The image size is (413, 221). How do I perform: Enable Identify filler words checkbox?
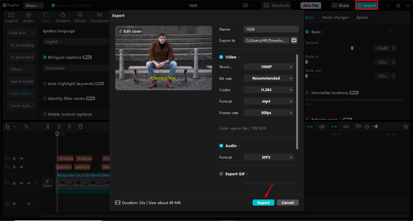[x=45, y=99]
